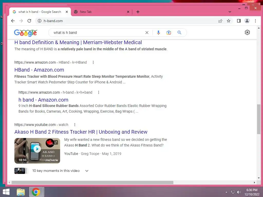Screen dimensions: 263x197
Task: Open more options for h-band k=h+band result
Action: tap(99, 92)
